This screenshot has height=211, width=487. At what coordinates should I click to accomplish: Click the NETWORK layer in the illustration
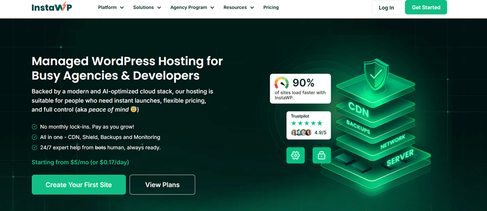click(393, 142)
